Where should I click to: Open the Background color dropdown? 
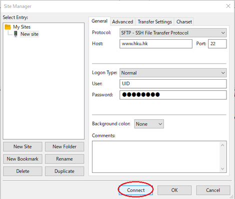pyautogui.click(x=149, y=124)
